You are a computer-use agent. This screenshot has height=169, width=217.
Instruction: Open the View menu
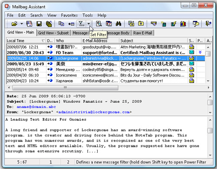click(52, 15)
